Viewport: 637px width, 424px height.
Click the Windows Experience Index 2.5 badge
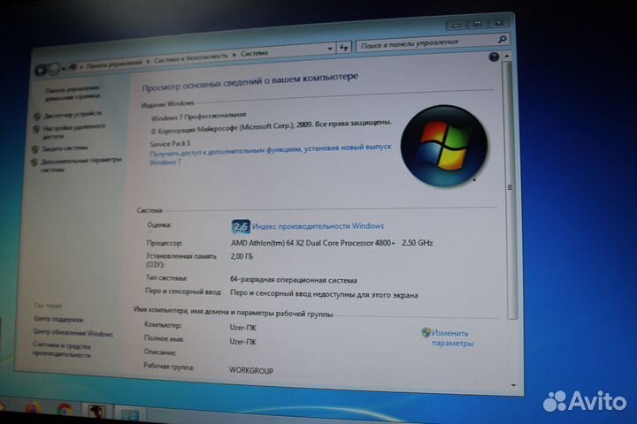(x=241, y=226)
